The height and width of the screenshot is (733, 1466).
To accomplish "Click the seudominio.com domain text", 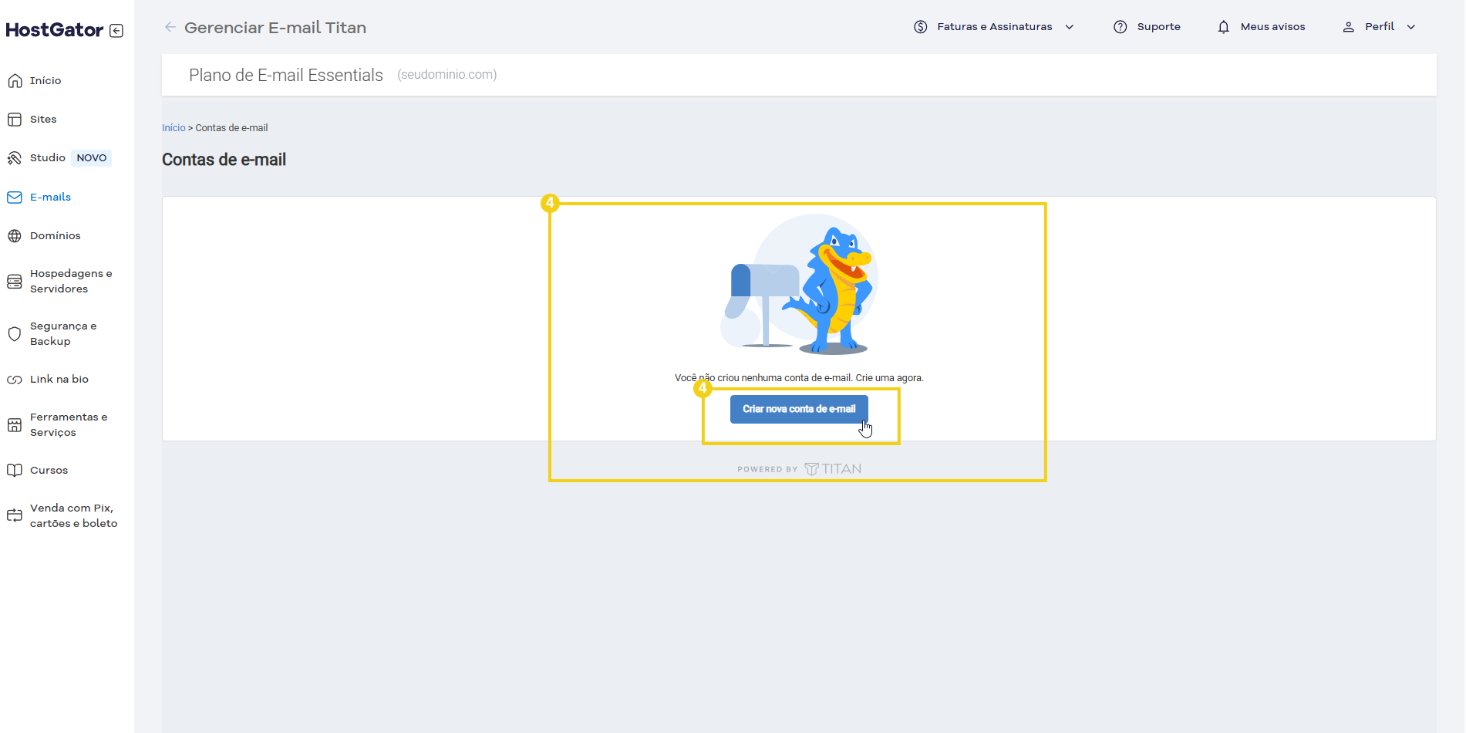I will (x=447, y=75).
